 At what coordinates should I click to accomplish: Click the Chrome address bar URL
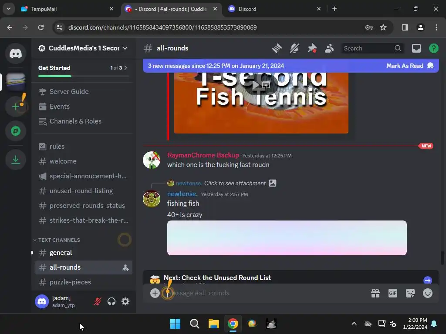click(x=162, y=27)
